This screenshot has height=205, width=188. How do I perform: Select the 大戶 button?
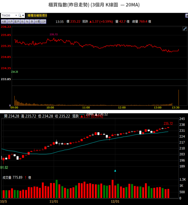point(10,22)
